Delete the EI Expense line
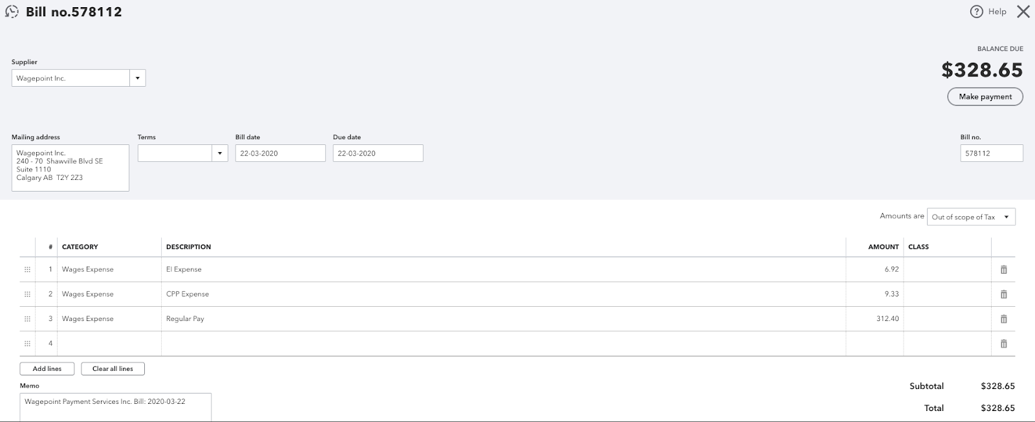 coord(1003,270)
